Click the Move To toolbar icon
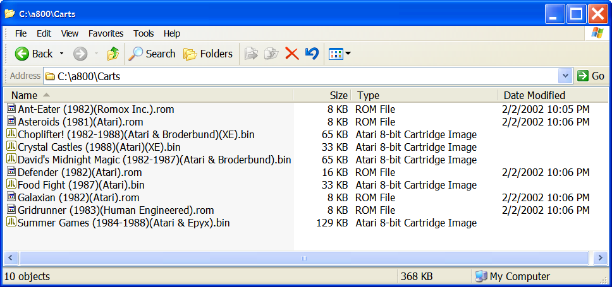612x287 pixels. click(251, 54)
